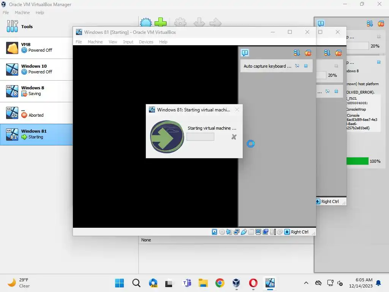Click the display status bar indicator
The width and height of the screenshot is (389, 292).
click(x=258, y=232)
